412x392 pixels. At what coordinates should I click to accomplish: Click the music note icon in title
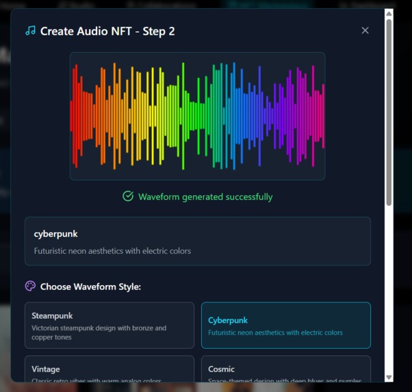click(x=31, y=31)
